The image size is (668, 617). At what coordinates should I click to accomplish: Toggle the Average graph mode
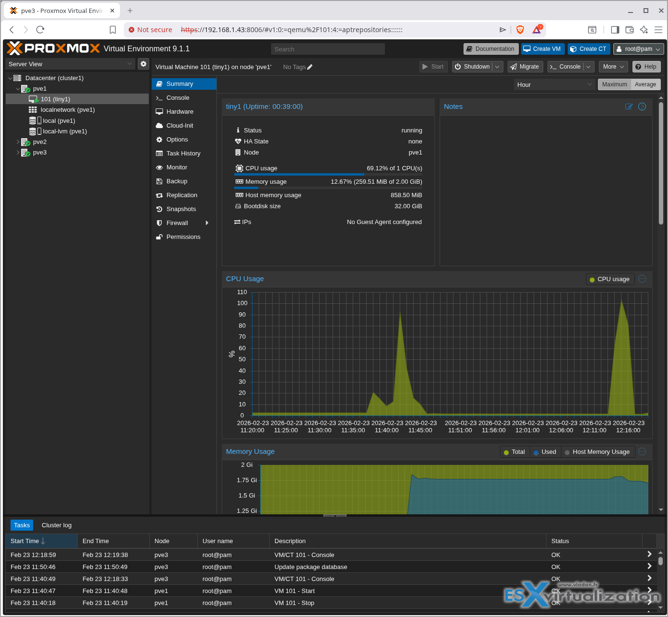tap(645, 84)
